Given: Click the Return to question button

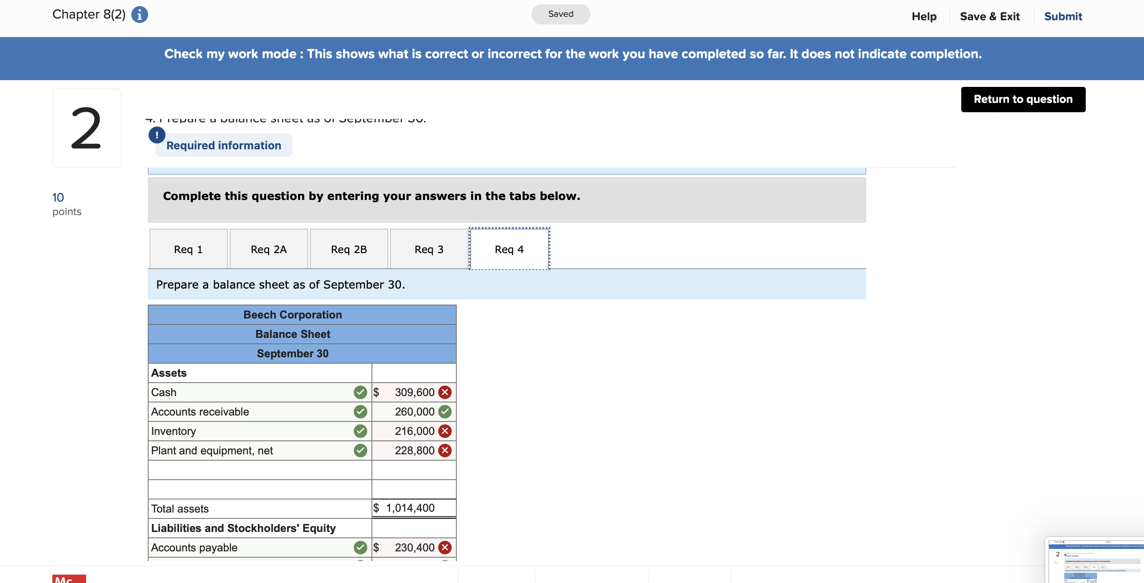Looking at the screenshot, I should tap(1023, 99).
